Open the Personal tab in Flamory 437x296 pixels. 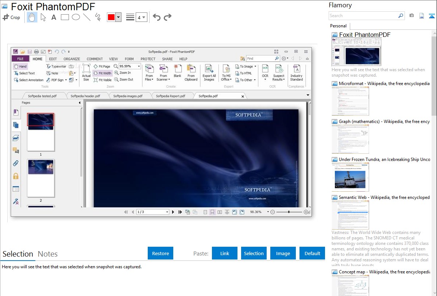339,26
